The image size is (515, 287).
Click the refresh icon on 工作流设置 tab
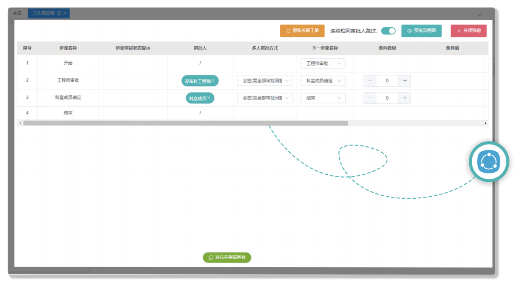[59, 13]
